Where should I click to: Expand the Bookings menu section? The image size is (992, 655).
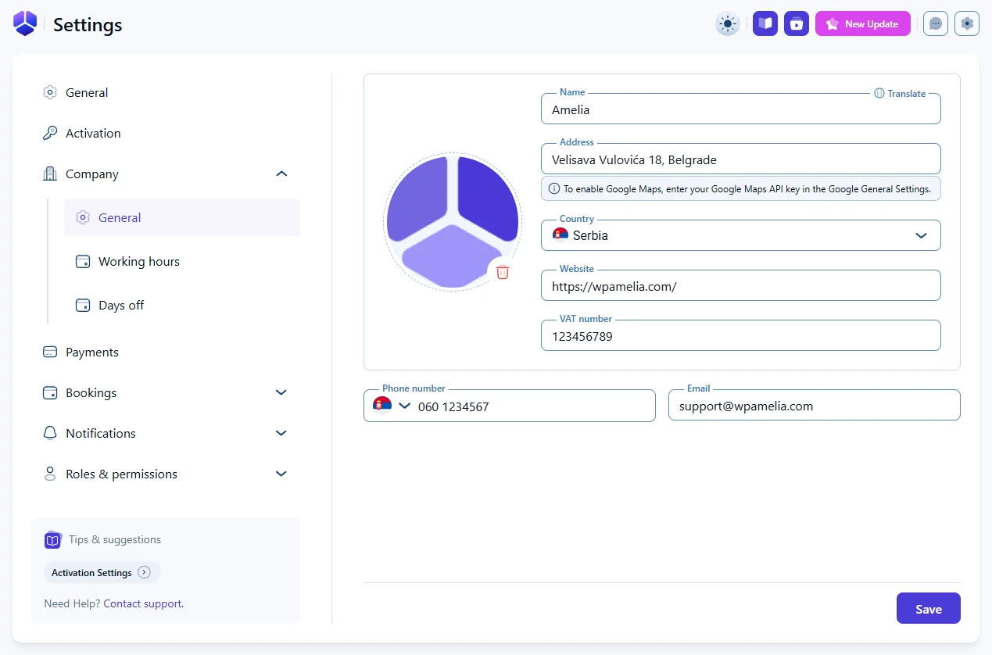click(x=281, y=392)
